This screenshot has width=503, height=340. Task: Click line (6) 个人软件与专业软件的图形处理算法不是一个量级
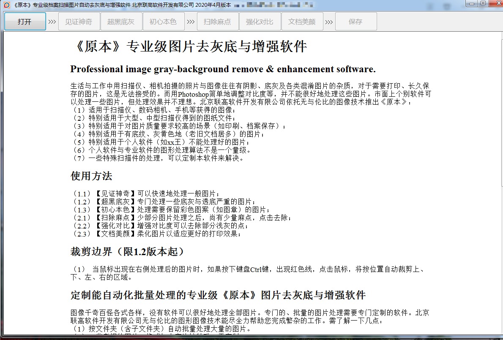tap(161, 150)
